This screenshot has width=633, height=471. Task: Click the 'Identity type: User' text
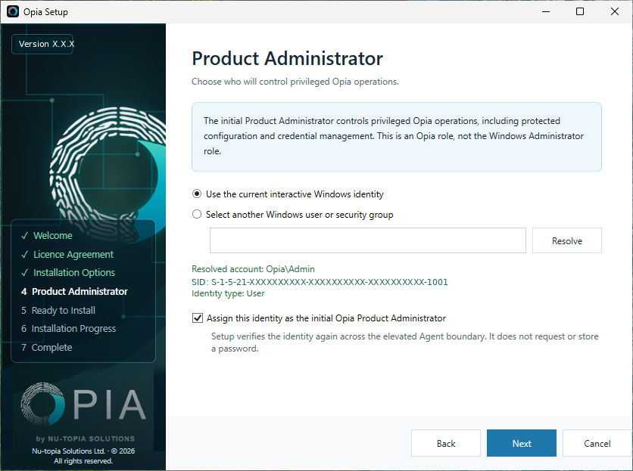228,293
